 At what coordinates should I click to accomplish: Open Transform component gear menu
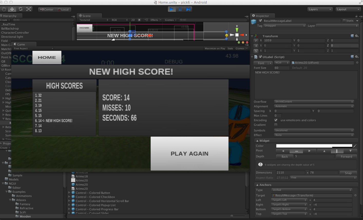coord(357,36)
